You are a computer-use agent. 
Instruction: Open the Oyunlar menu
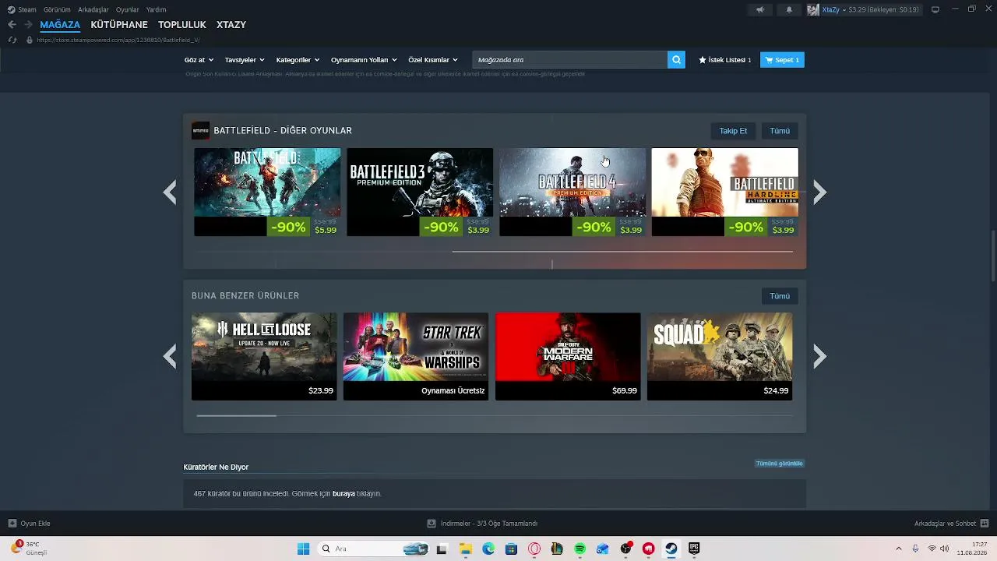click(128, 9)
